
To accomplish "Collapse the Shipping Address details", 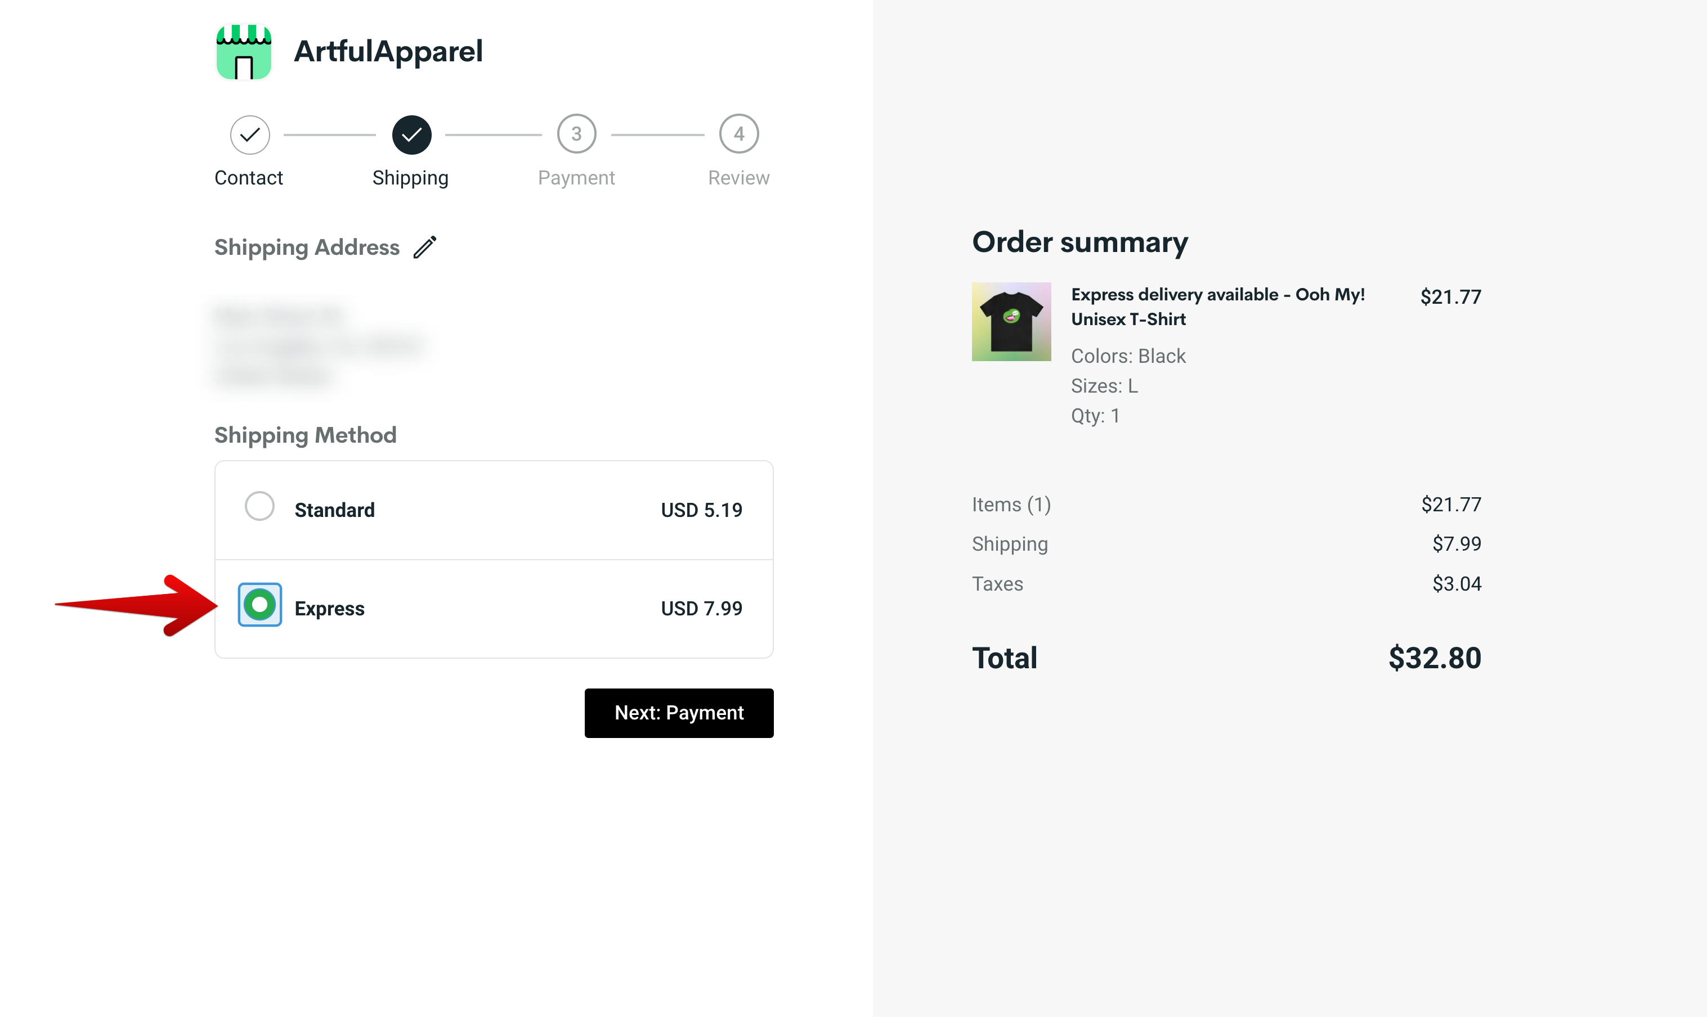I will pyautogui.click(x=306, y=247).
